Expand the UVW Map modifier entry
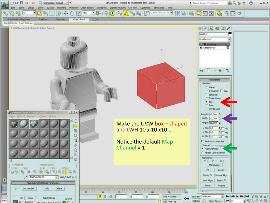The width and height of the screenshot is (270, 203). pyautogui.click(x=205, y=44)
